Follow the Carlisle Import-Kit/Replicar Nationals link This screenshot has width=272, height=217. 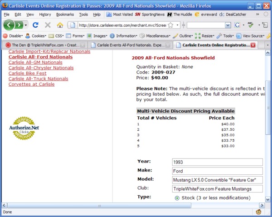point(49,51)
